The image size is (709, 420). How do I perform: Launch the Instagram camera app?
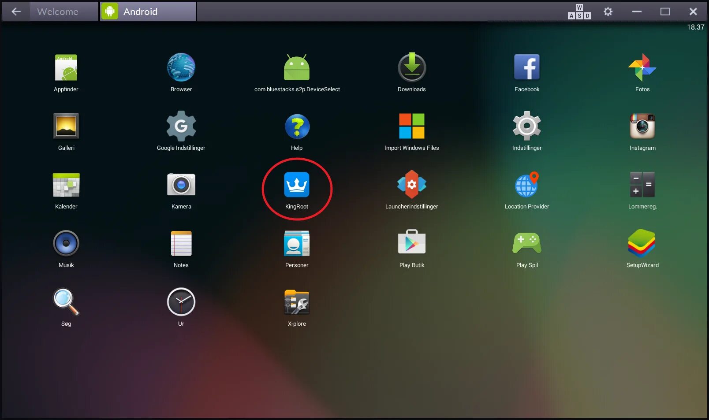click(642, 126)
